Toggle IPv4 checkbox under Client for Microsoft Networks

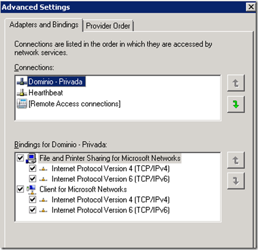(32, 199)
